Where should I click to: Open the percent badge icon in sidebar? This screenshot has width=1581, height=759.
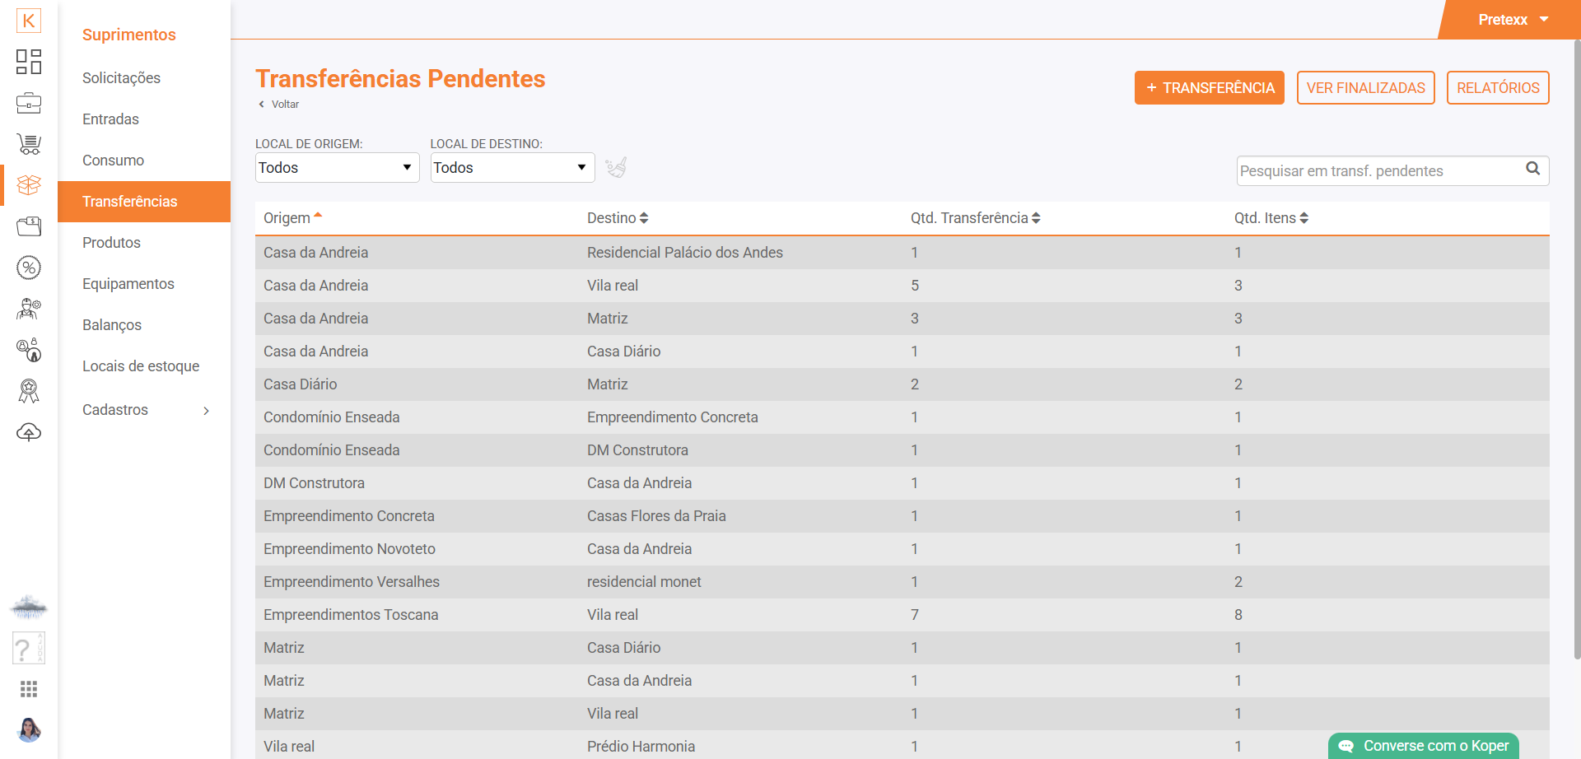[x=29, y=268]
